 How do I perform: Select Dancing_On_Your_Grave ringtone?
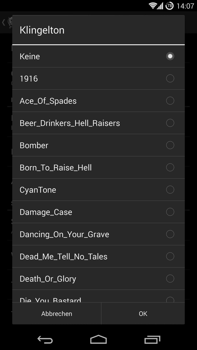tap(98, 234)
